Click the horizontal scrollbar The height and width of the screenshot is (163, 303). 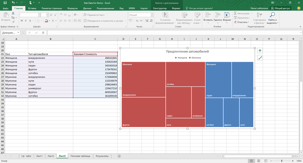[x=258, y=156]
